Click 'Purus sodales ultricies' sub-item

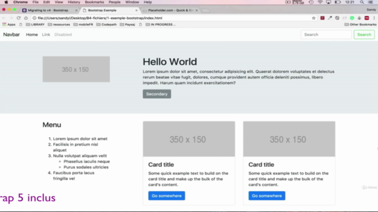click(86, 167)
